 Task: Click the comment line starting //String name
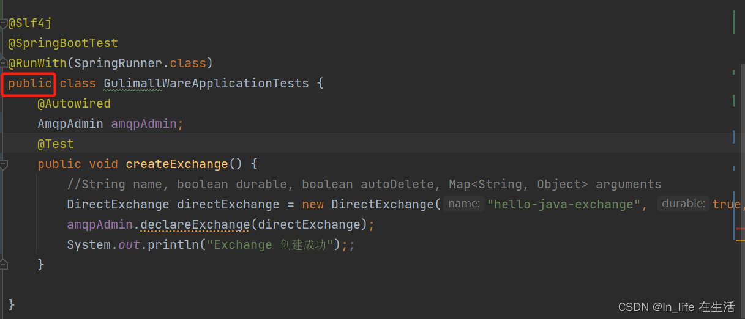[364, 184]
